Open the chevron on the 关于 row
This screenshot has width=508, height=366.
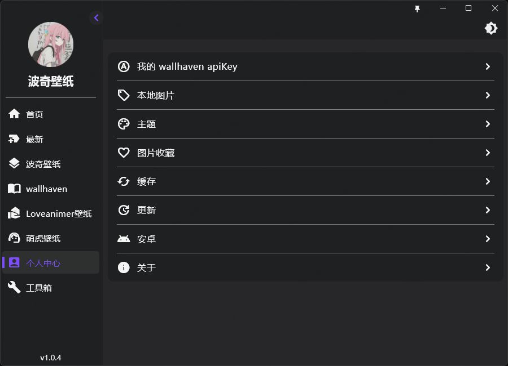tap(488, 267)
